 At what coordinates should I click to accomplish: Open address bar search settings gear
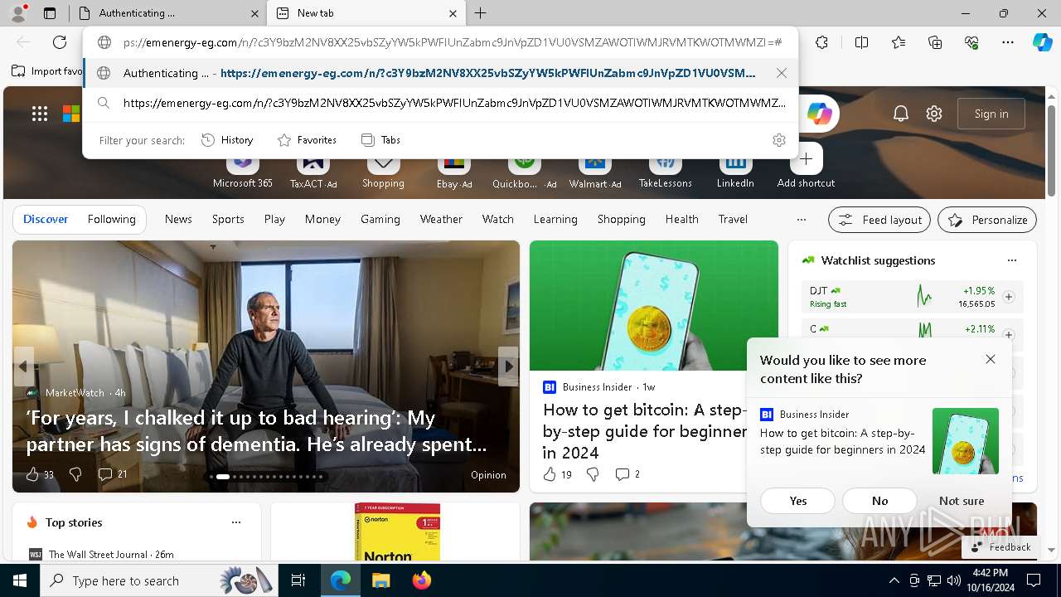click(x=778, y=140)
